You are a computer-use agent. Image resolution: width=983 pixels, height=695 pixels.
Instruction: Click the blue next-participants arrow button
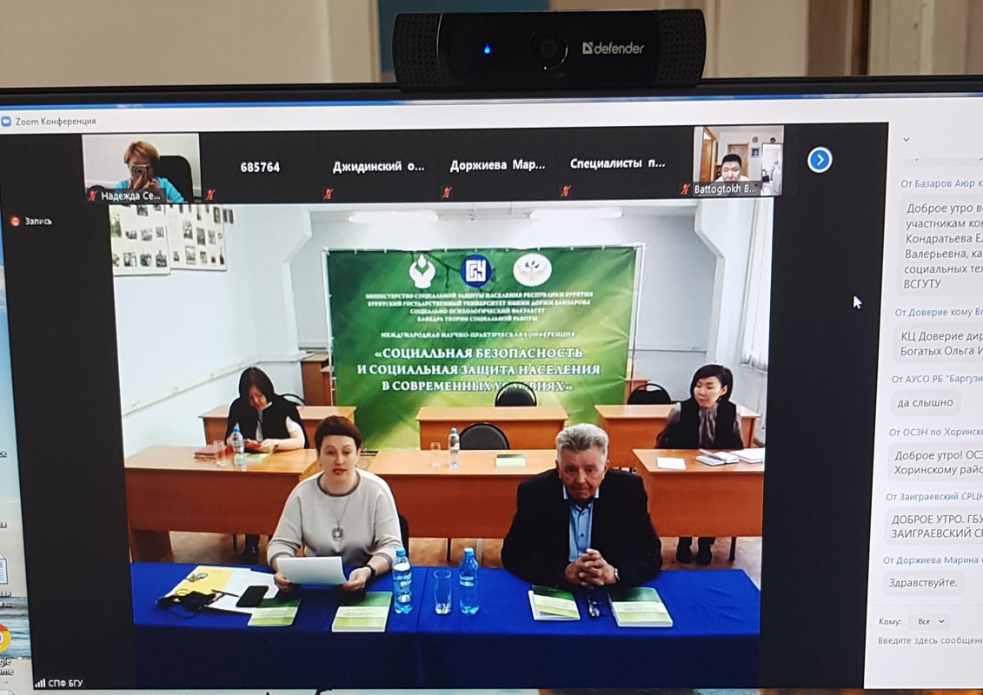click(820, 160)
